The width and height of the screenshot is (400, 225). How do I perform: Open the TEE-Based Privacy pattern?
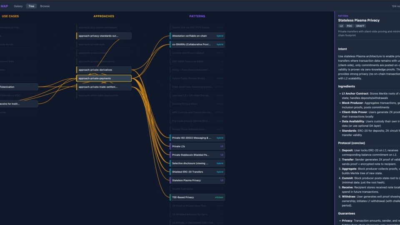coord(197,197)
